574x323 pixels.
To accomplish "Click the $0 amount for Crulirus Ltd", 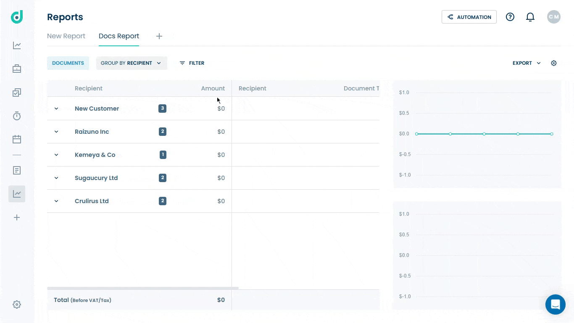I will pyautogui.click(x=221, y=201).
